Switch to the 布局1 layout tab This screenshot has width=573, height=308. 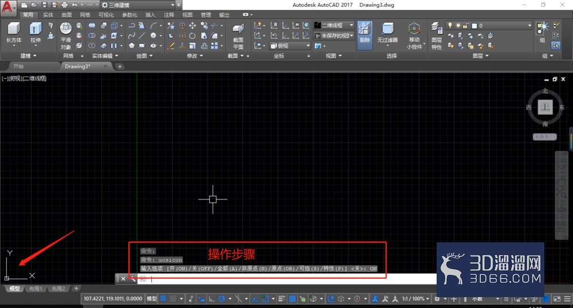pyautogui.click(x=36, y=289)
